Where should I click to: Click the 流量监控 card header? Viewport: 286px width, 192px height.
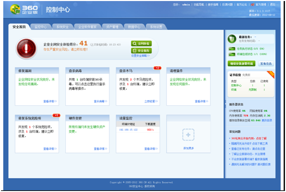pyautogui.click(x=138, y=118)
